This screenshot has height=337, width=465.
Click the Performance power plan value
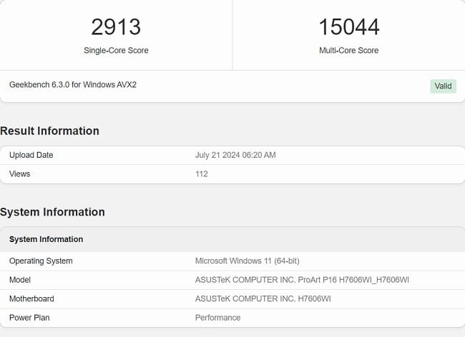tap(217, 318)
